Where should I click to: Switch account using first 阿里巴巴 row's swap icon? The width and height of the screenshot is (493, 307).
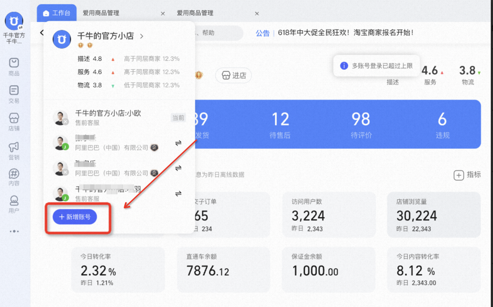[178, 143]
